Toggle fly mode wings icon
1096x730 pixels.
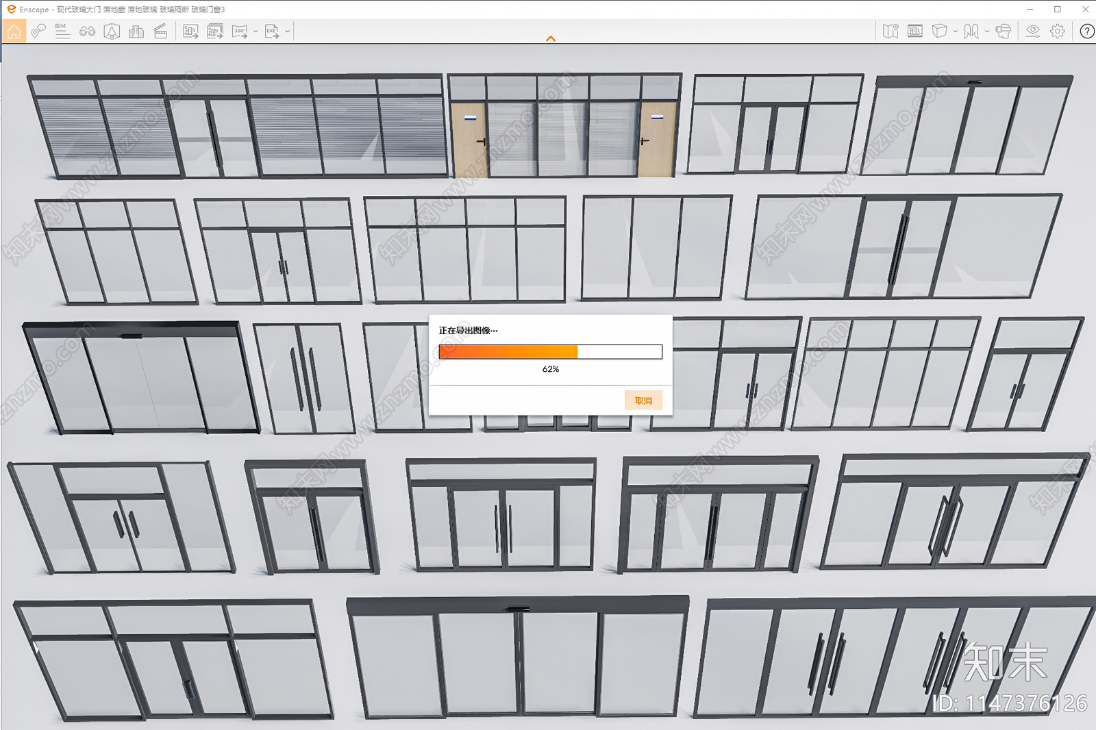tap(971, 32)
